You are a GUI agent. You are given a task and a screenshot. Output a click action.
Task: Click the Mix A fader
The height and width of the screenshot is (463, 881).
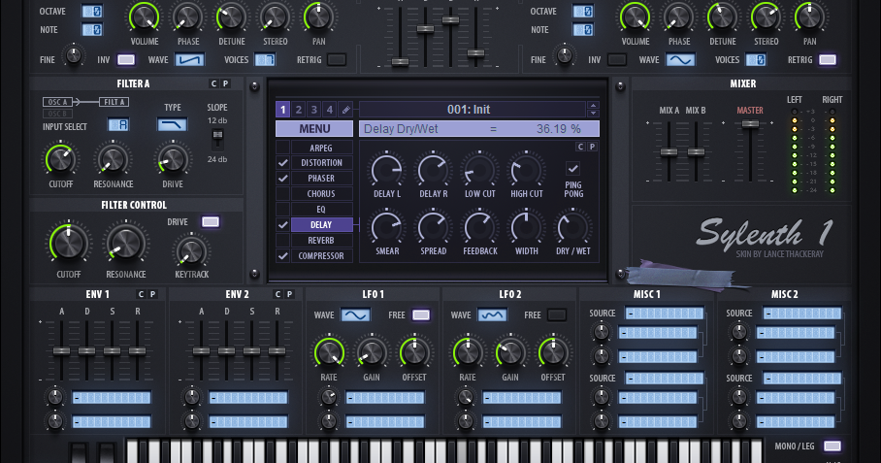669,151
